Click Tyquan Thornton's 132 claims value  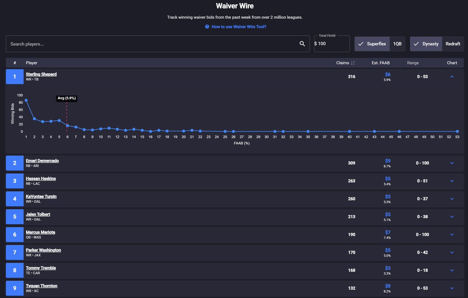351,289
